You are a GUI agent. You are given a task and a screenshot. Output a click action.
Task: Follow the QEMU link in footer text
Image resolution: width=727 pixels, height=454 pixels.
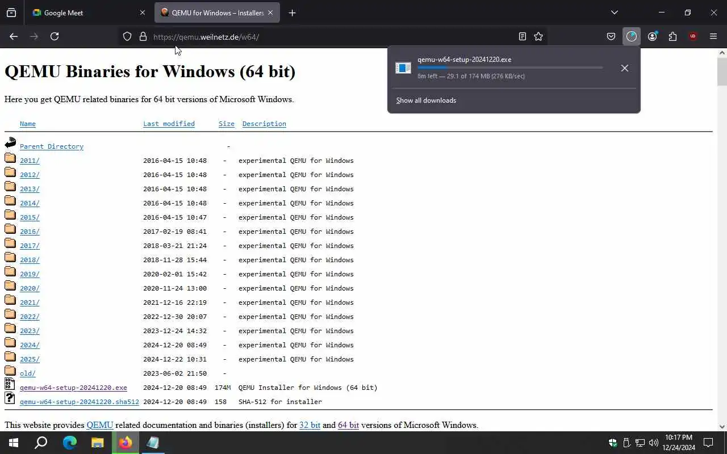(x=100, y=425)
